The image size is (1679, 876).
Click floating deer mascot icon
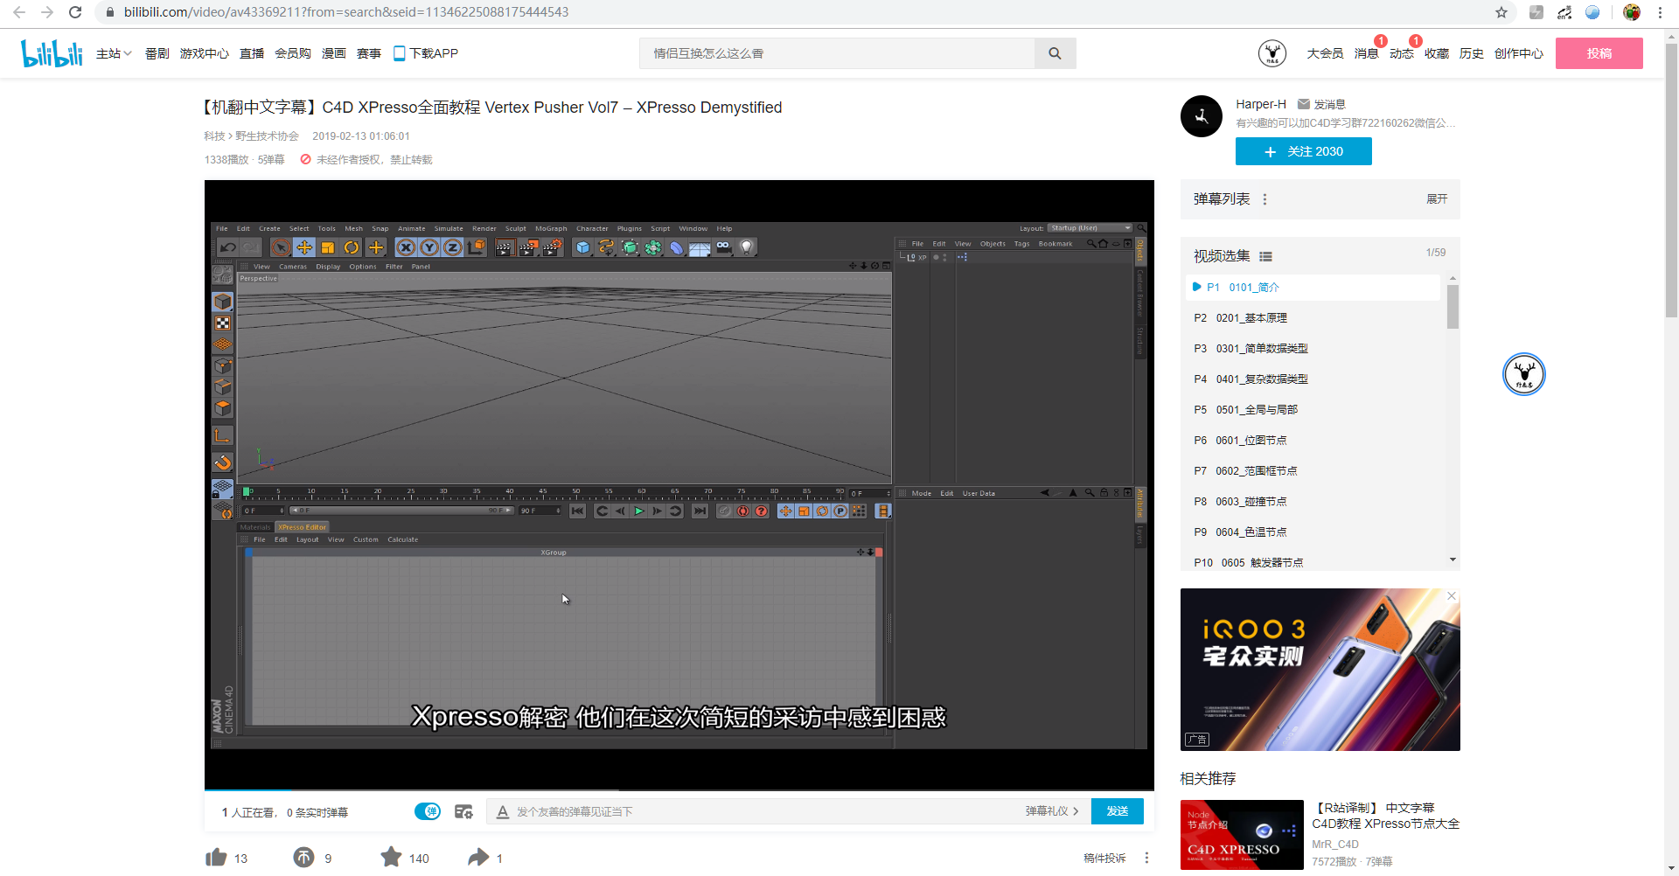click(x=1524, y=374)
